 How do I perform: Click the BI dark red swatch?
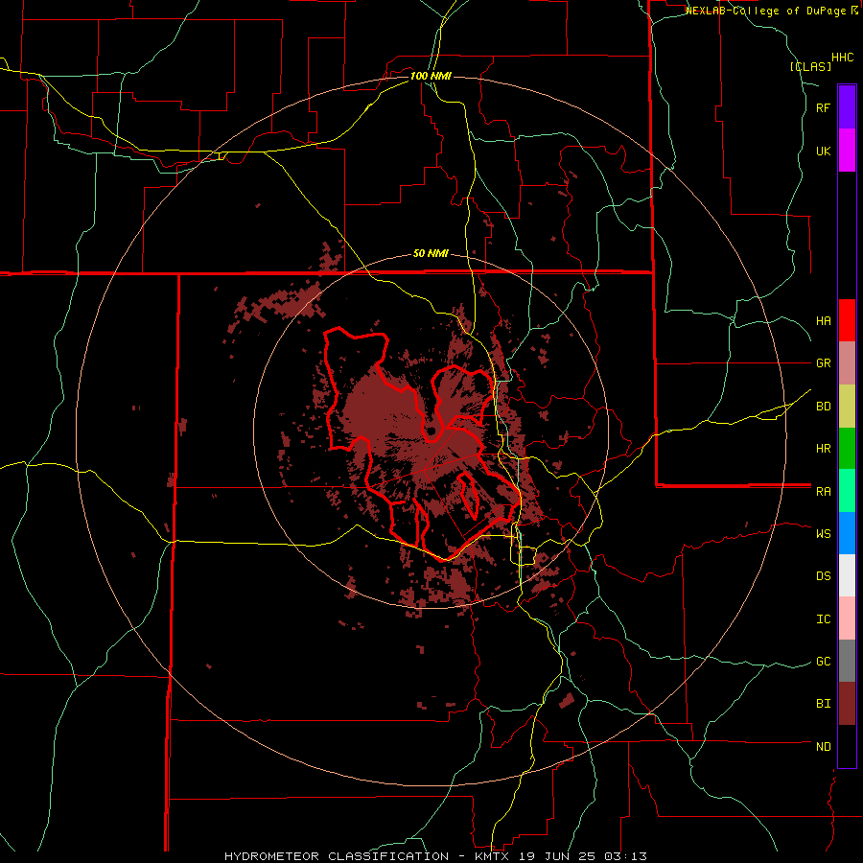[847, 704]
